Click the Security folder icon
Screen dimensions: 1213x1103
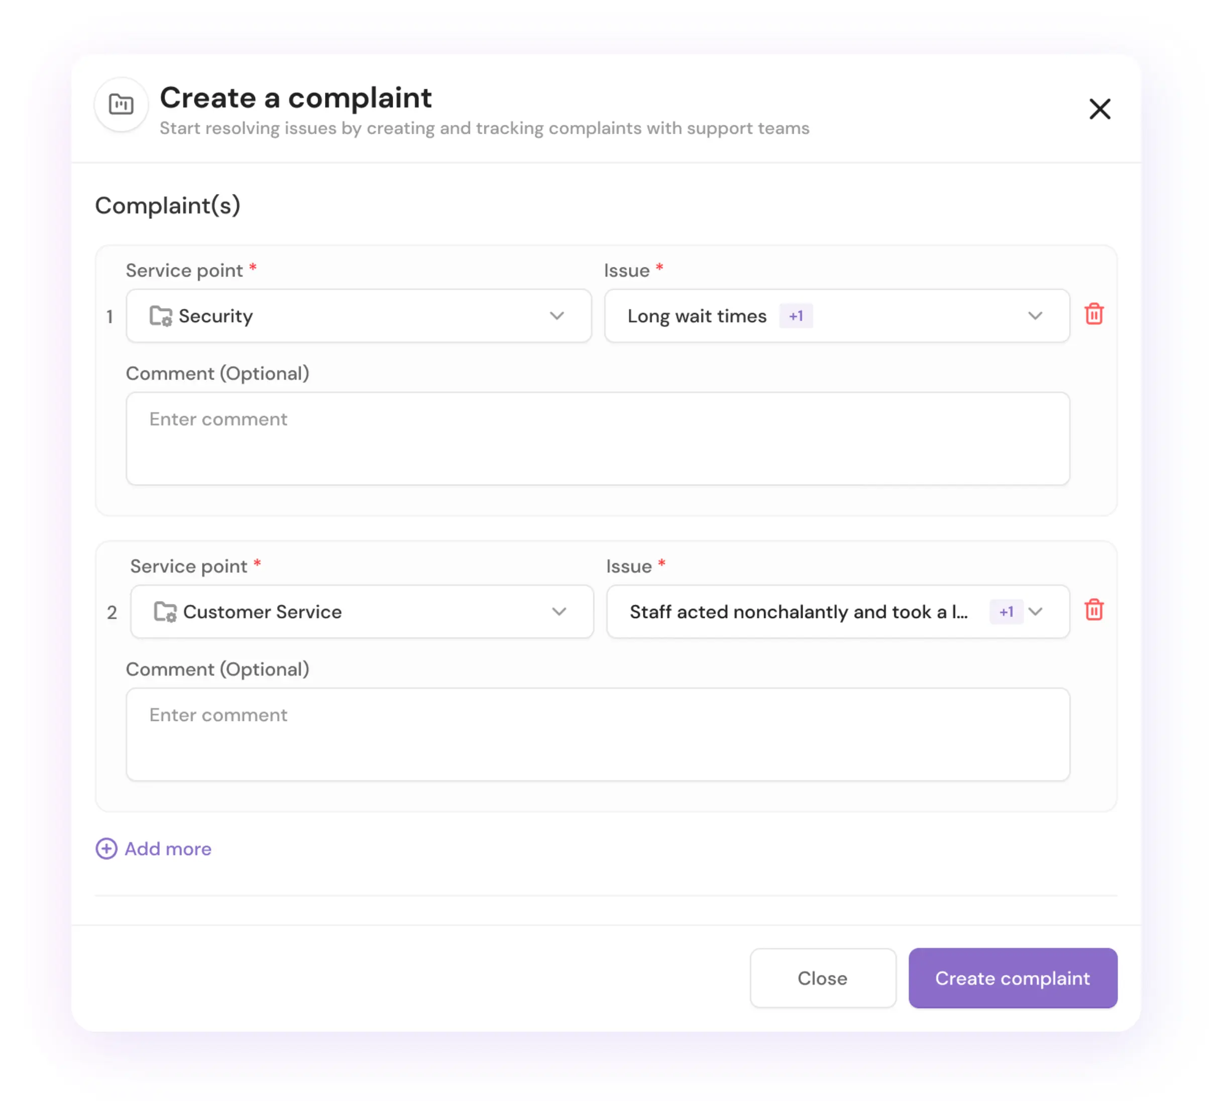[x=161, y=316]
